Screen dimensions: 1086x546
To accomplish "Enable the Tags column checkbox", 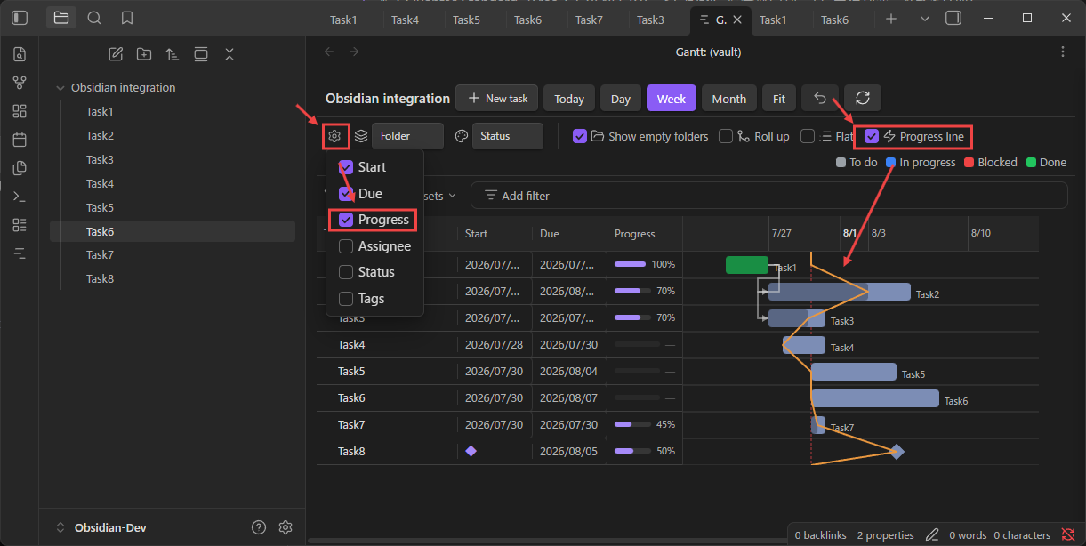I will (x=346, y=299).
